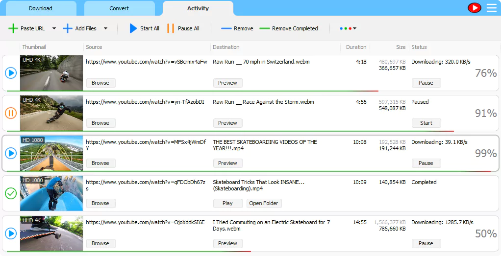
Task: Expand the Paste URL dropdown arrow
Action: [x=54, y=28]
